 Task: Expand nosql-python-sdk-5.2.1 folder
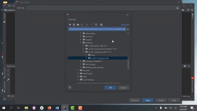(x=83, y=46)
